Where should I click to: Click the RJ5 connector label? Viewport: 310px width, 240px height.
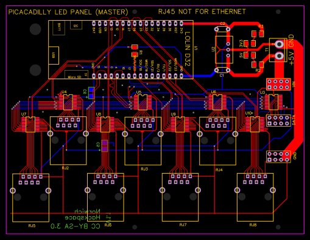tap(32, 225)
